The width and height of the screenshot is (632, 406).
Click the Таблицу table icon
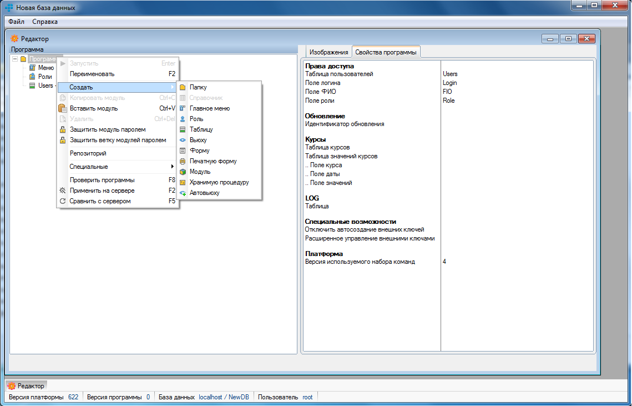coord(183,129)
